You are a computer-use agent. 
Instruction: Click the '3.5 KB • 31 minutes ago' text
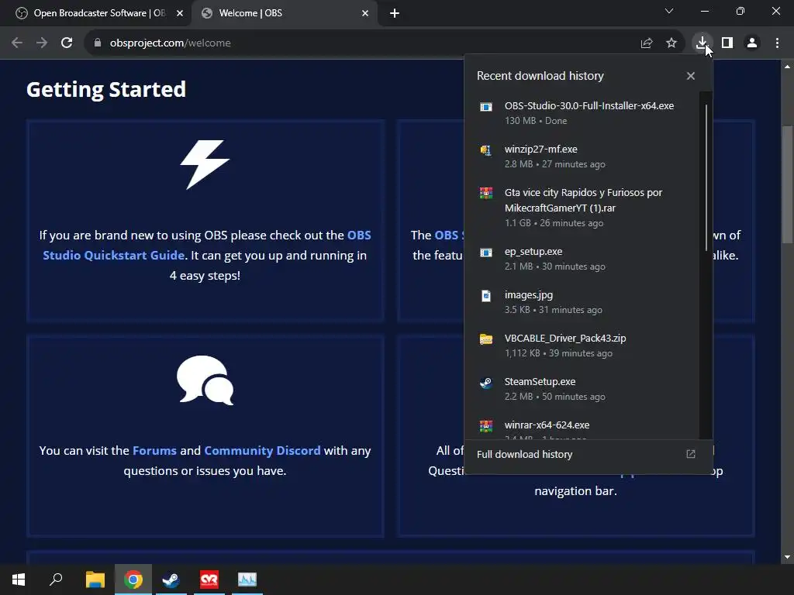click(x=554, y=310)
